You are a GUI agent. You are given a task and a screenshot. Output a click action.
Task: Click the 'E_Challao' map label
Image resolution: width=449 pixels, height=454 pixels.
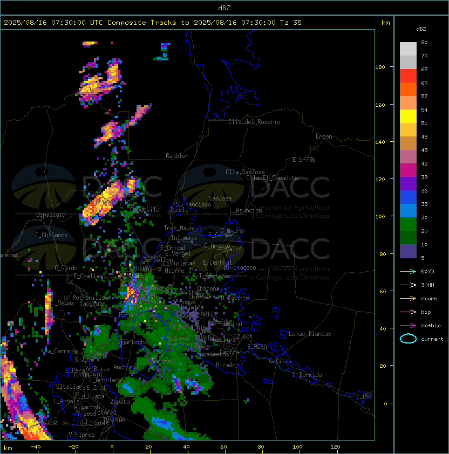pyautogui.click(x=88, y=276)
